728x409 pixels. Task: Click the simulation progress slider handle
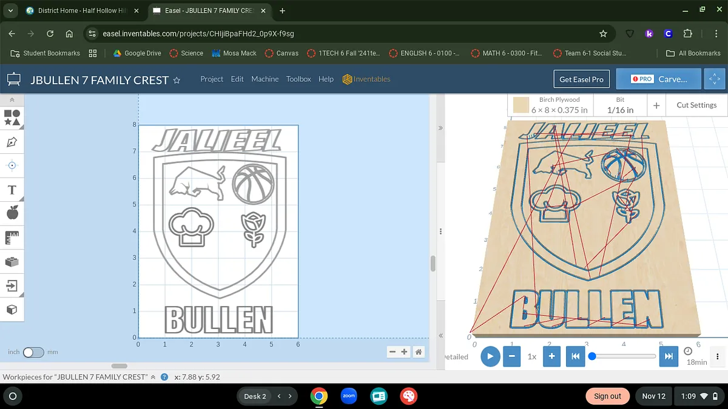point(592,356)
